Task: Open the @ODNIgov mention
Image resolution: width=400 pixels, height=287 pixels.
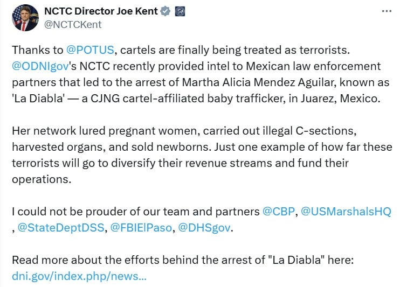Action: [x=40, y=66]
